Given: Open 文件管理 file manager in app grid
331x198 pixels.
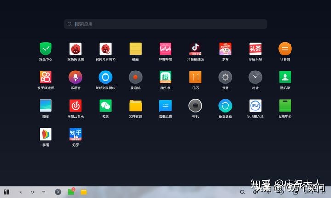Looking at the screenshot, I should pyautogui.click(x=136, y=105).
